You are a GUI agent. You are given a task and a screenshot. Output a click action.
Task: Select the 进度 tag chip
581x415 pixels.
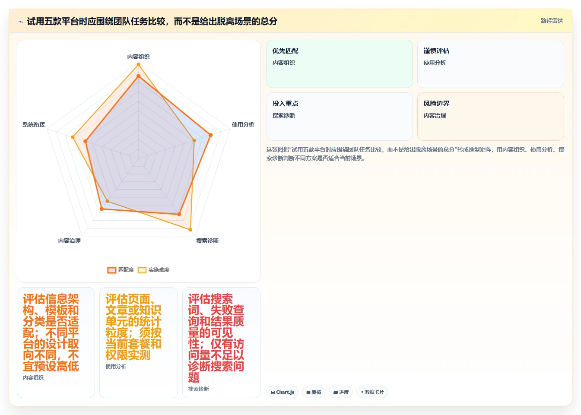341,392
